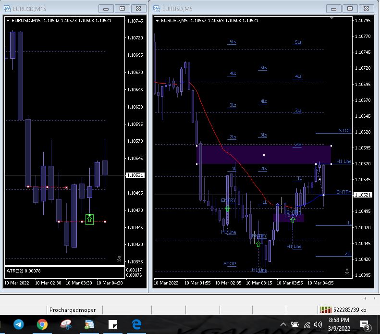
Task: Maximize the EURUSD,M5 chart window
Action: (350, 9)
